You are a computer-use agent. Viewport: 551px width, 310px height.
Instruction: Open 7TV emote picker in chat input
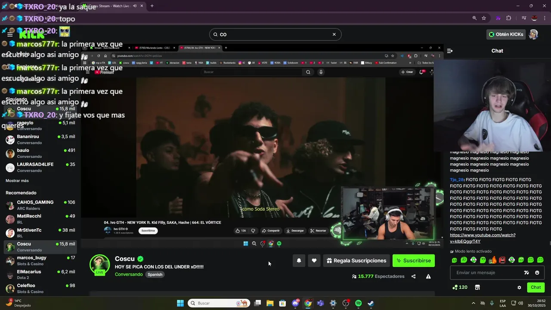[526, 273]
